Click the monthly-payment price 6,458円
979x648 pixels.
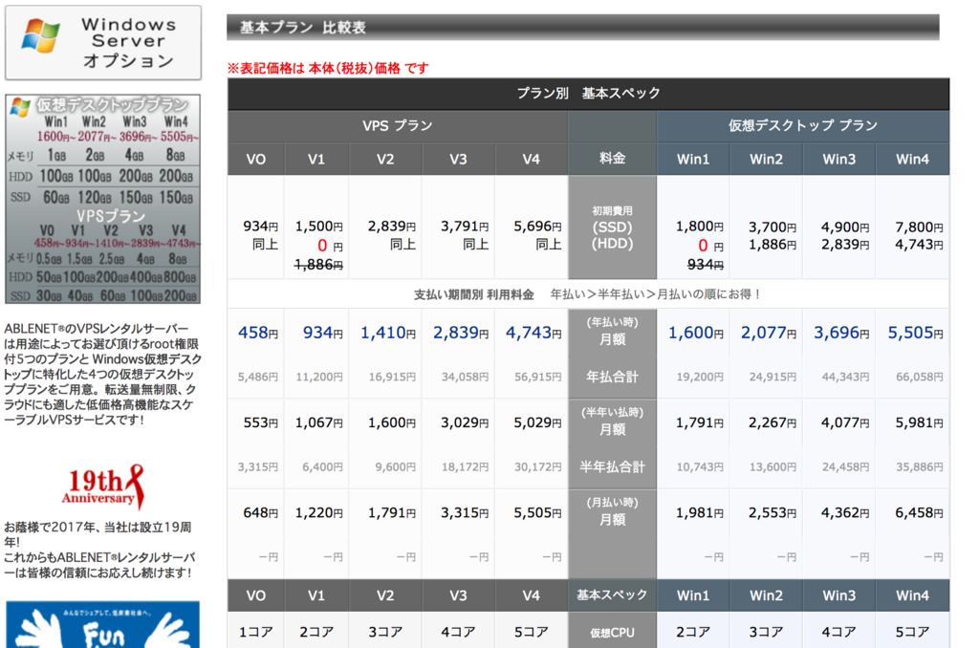[x=919, y=512]
